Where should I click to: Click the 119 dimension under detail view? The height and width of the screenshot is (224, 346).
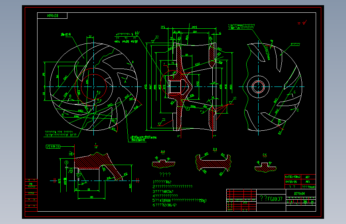[91, 197]
